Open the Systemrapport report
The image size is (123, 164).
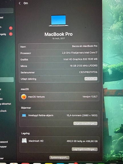click(59, 157)
